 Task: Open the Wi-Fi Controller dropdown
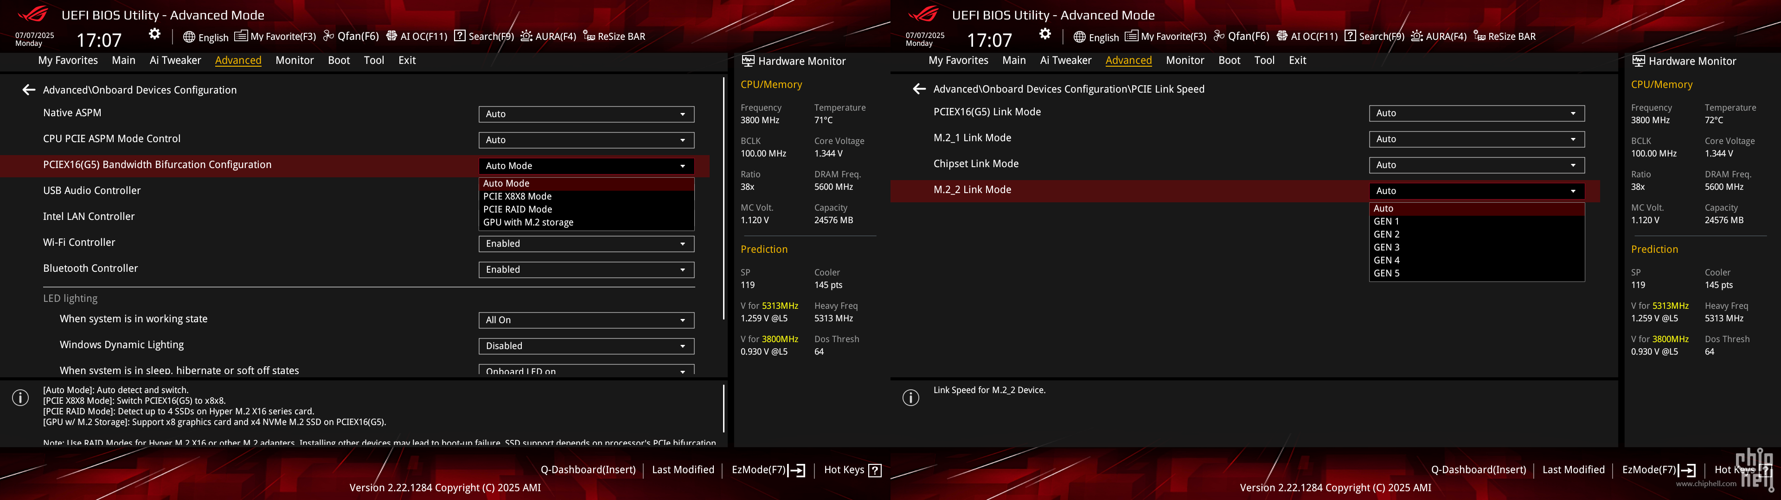point(586,244)
